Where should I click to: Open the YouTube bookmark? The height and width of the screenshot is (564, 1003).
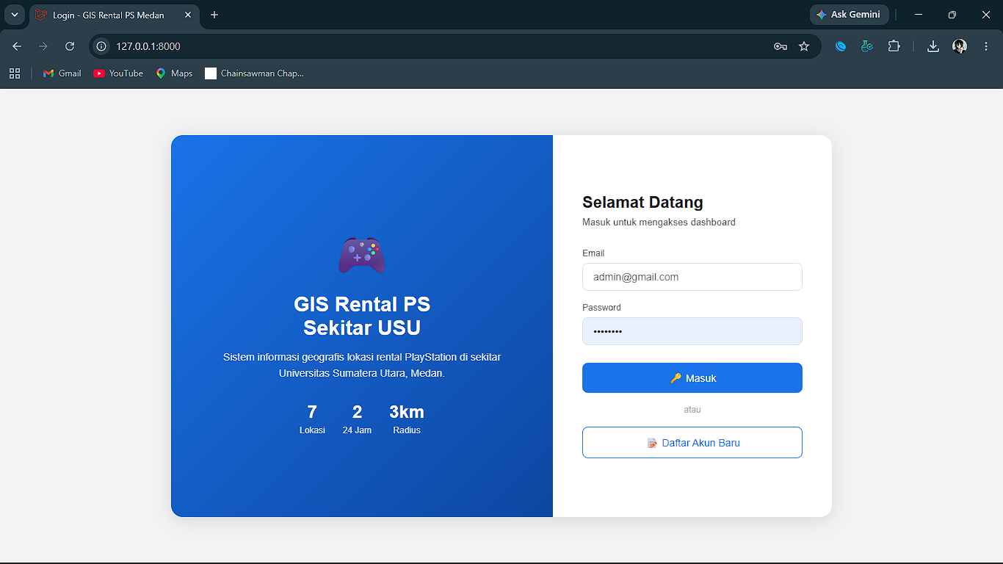(x=118, y=73)
